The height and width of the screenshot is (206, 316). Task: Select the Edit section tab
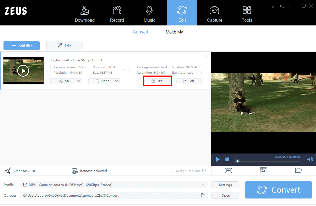tap(182, 13)
